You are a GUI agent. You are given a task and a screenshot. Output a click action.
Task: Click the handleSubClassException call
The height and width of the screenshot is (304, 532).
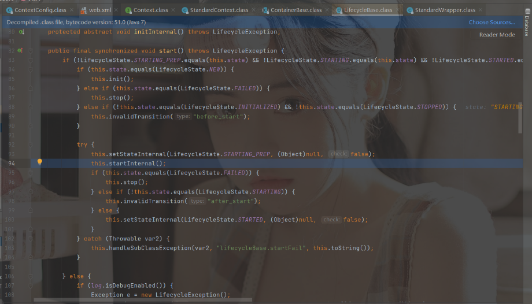click(x=150, y=248)
